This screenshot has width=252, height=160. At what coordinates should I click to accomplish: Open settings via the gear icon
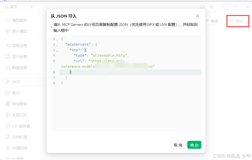tap(212, 7)
